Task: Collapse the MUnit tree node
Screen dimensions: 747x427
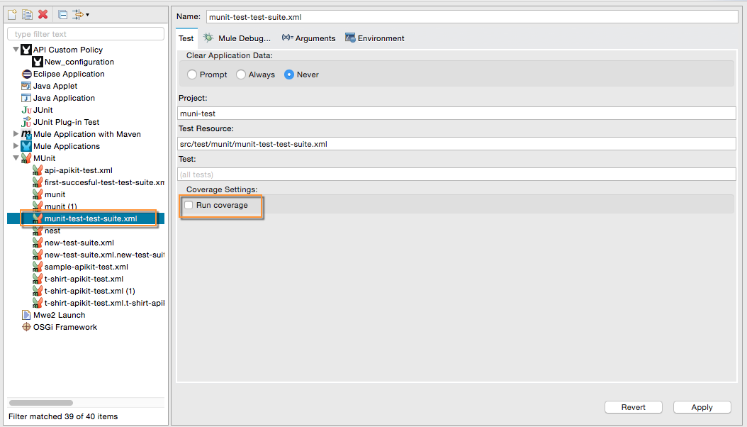Action: (15, 157)
